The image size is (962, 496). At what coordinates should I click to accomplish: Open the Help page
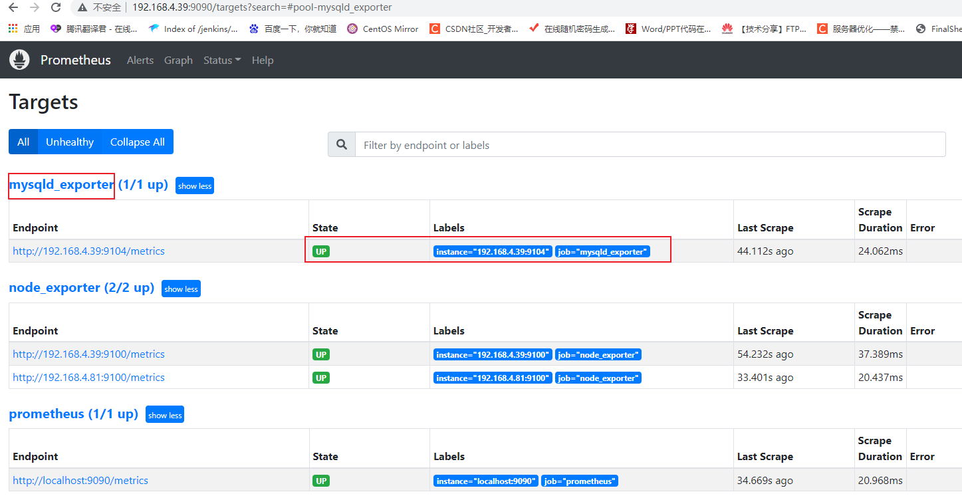tap(263, 60)
